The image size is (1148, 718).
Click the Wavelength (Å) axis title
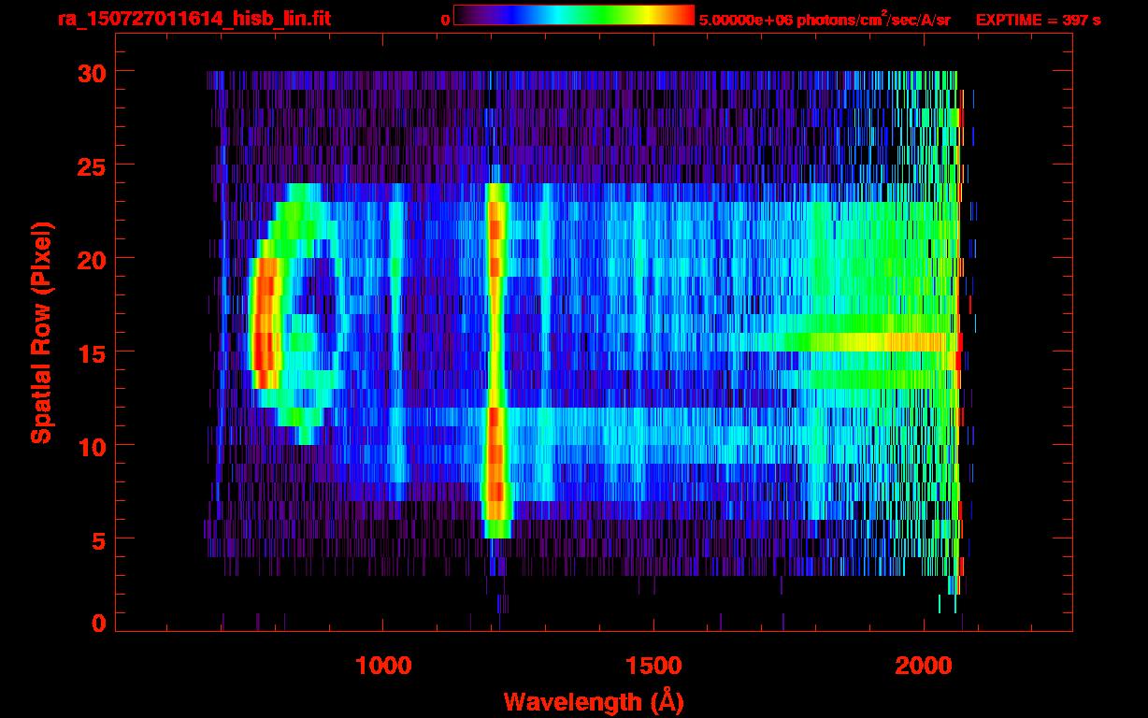593,700
